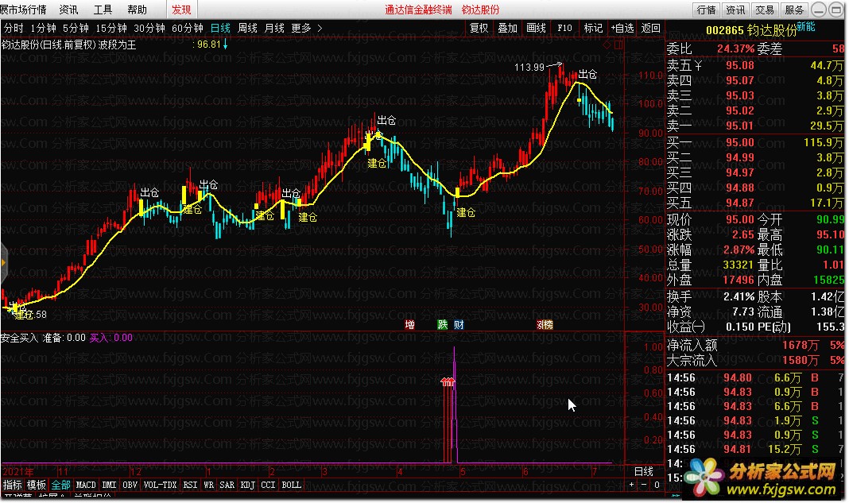Click the 增 event marker on chart

[410, 324]
